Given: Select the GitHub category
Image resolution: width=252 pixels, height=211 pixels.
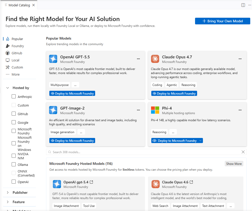Looking at the screenshot, I should [17, 53].
